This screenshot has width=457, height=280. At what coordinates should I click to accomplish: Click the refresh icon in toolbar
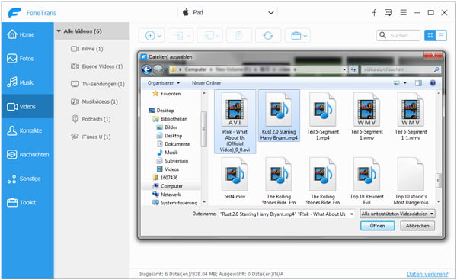point(268,36)
